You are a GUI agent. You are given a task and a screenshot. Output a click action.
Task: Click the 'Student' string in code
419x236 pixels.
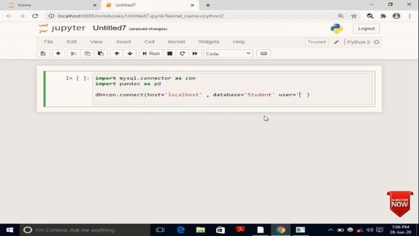pyautogui.click(x=259, y=94)
